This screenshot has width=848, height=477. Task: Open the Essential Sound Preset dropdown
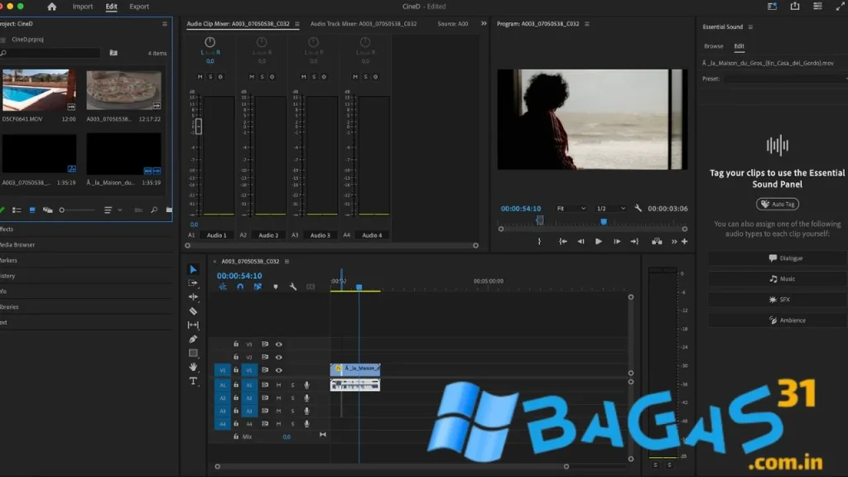[787, 79]
